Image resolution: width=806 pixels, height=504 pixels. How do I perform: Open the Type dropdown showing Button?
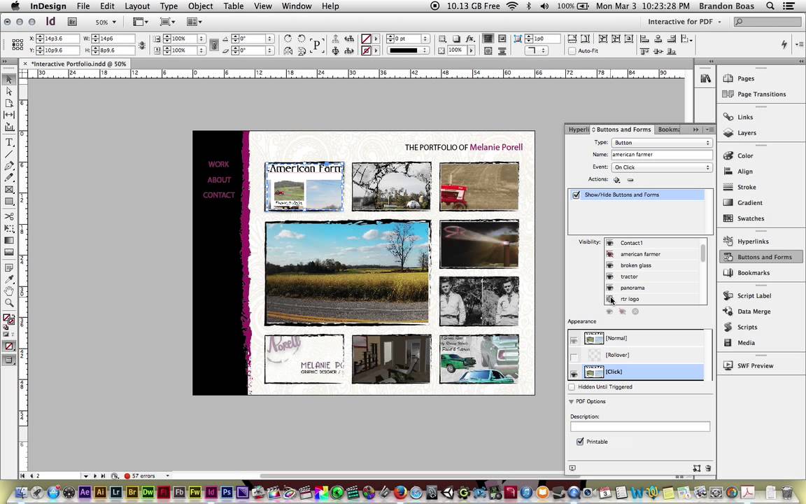(x=662, y=143)
